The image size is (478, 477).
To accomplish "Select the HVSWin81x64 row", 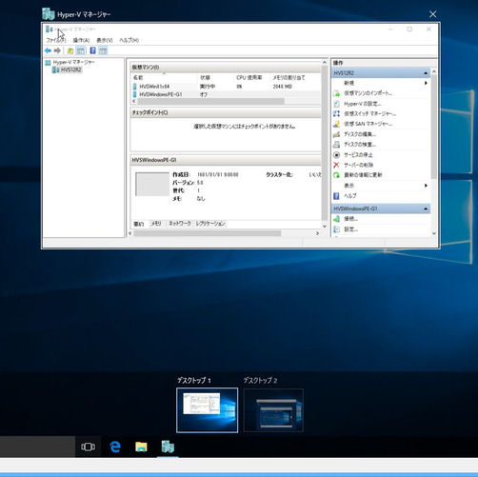I will pyautogui.click(x=226, y=87).
